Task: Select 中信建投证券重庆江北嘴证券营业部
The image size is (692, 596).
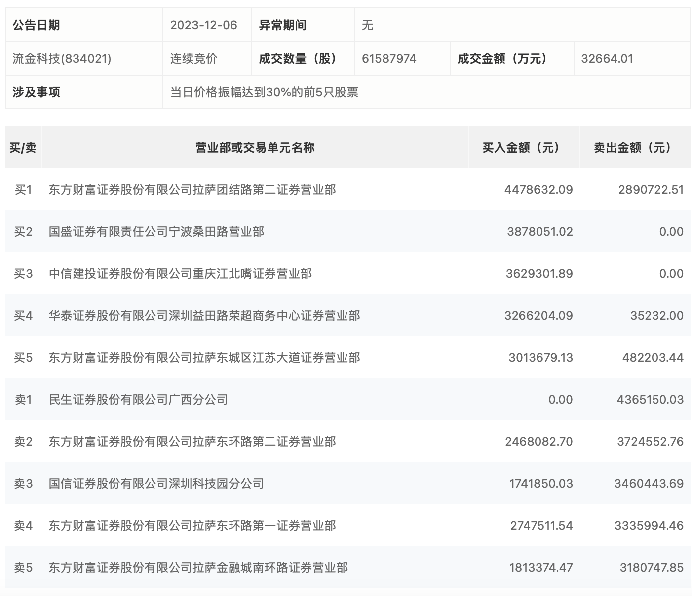Action: pos(180,274)
